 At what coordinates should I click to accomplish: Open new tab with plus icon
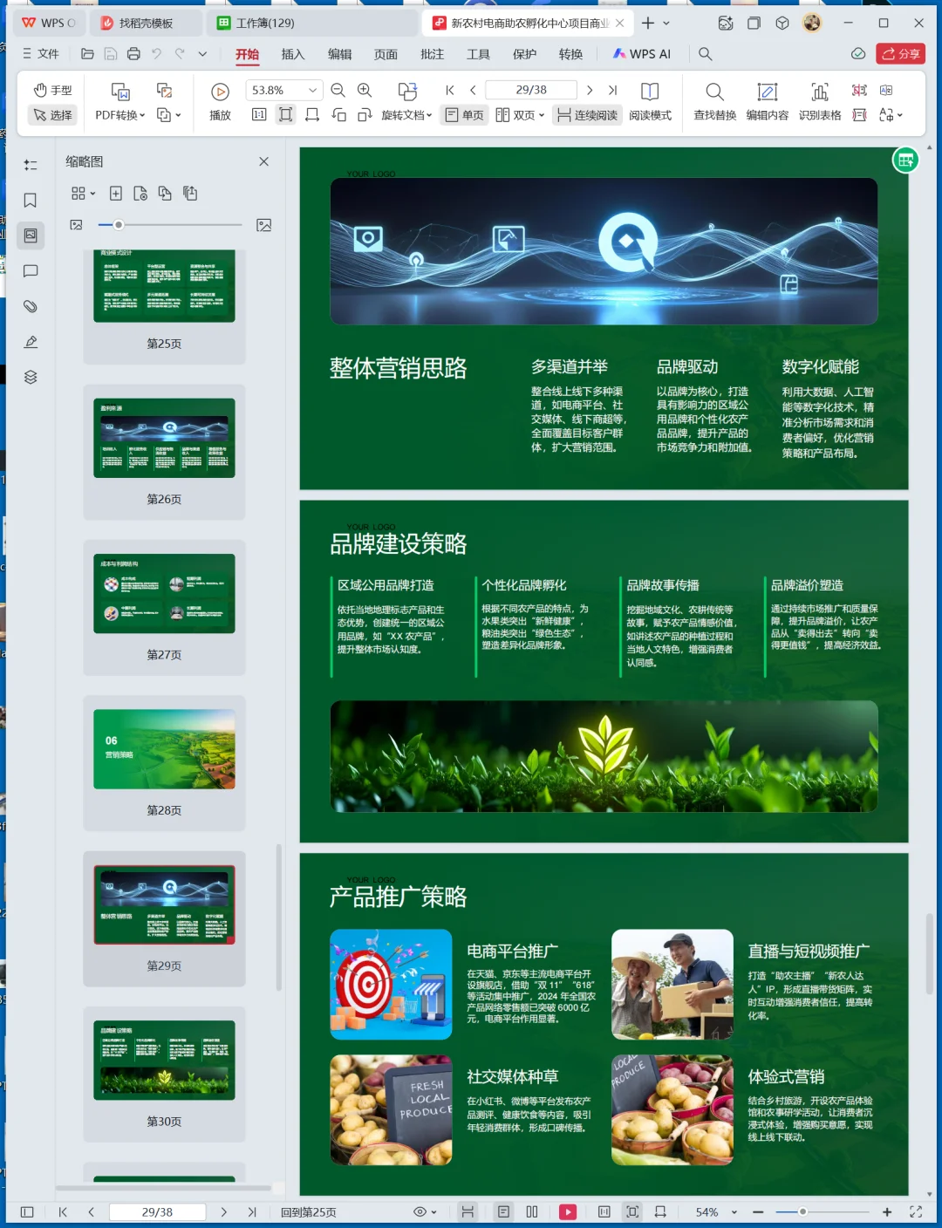pos(648,23)
